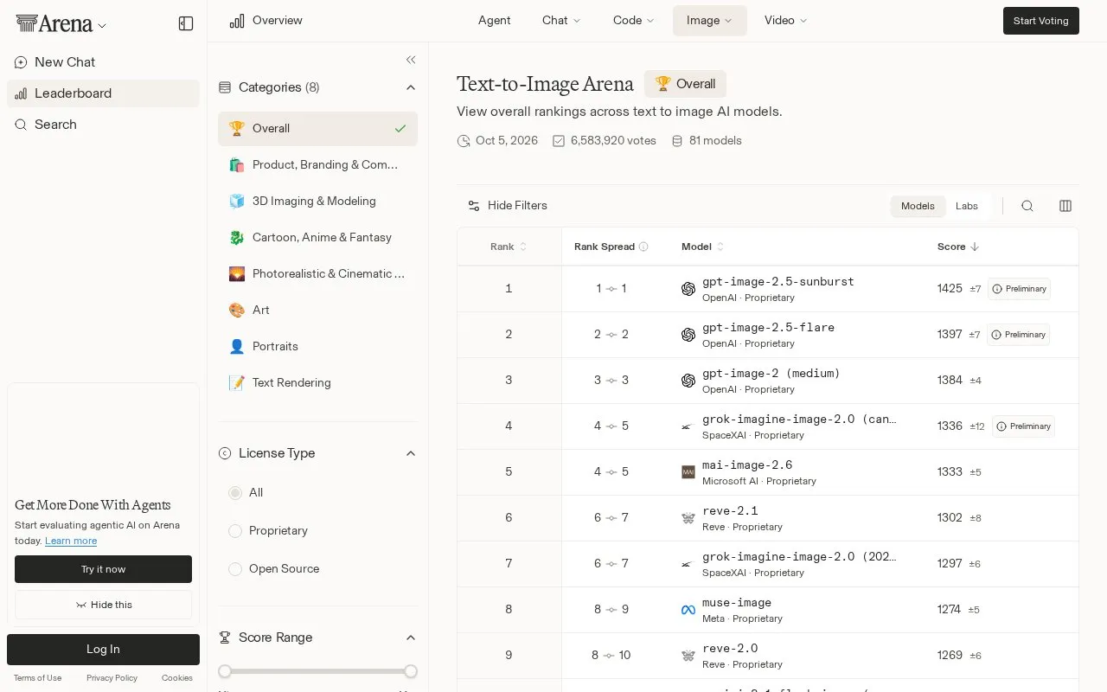The image size is (1107, 692).
Task: Click the Rank column sort icon
Action: point(523,247)
